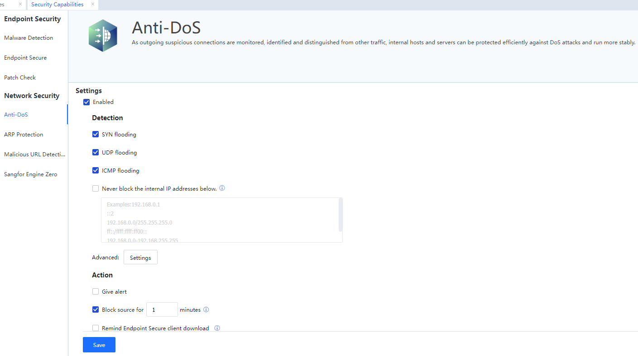Check Remind Endpoint Secure client download
638x356 pixels.
coord(96,328)
